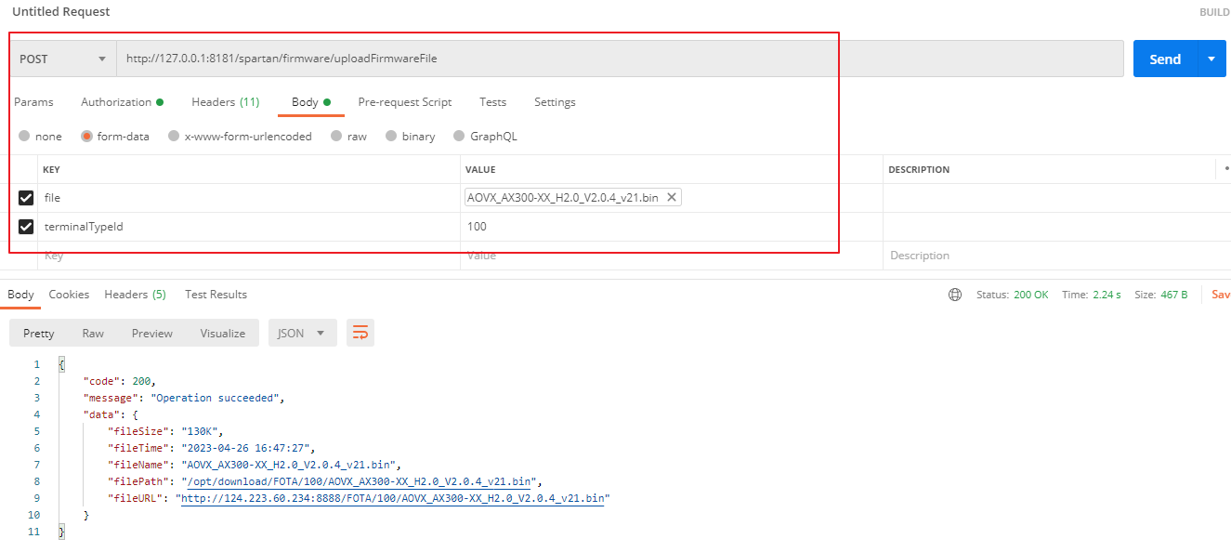Image resolution: width=1231 pixels, height=552 pixels.
Task: Remove the attached .bin file
Action: tap(671, 197)
